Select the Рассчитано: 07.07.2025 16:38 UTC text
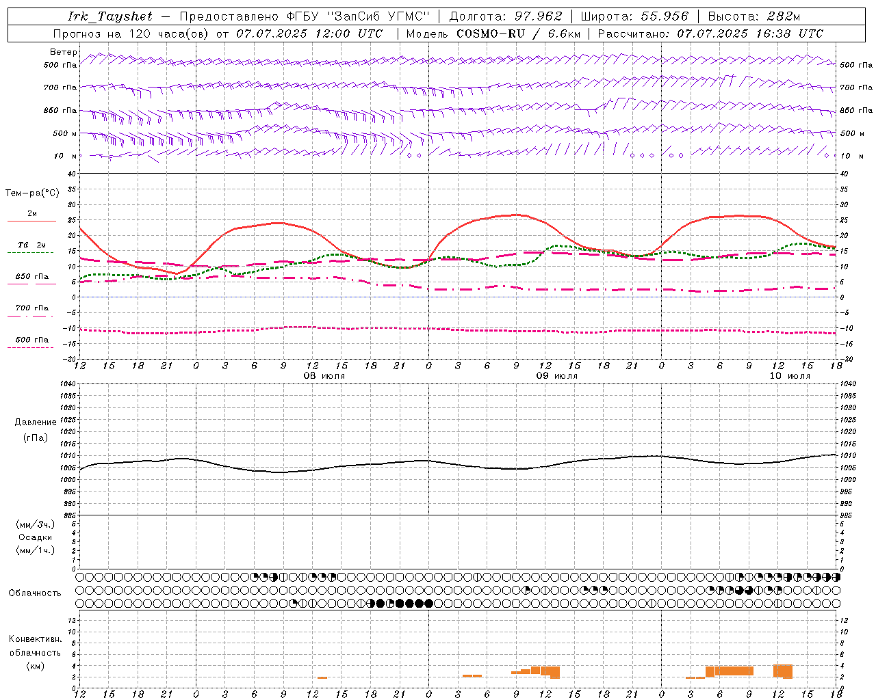This screenshot has width=876, height=700. [x=710, y=33]
